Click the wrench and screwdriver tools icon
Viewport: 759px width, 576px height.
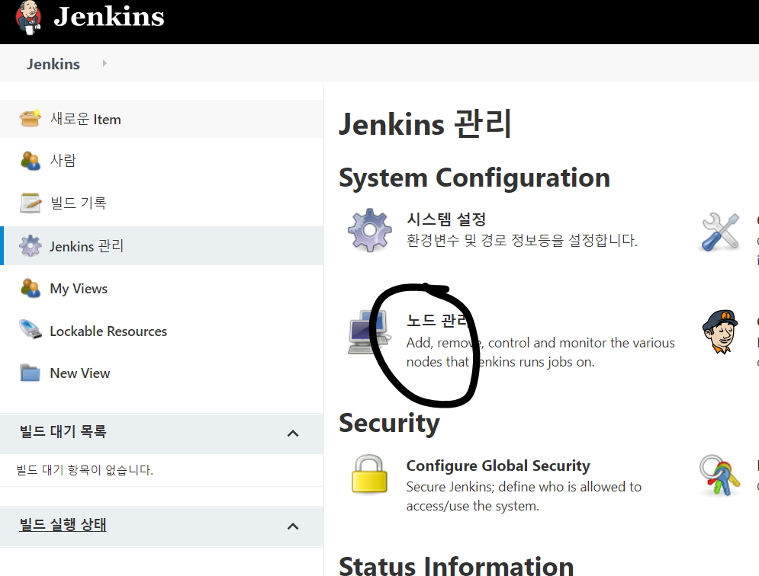click(x=721, y=232)
